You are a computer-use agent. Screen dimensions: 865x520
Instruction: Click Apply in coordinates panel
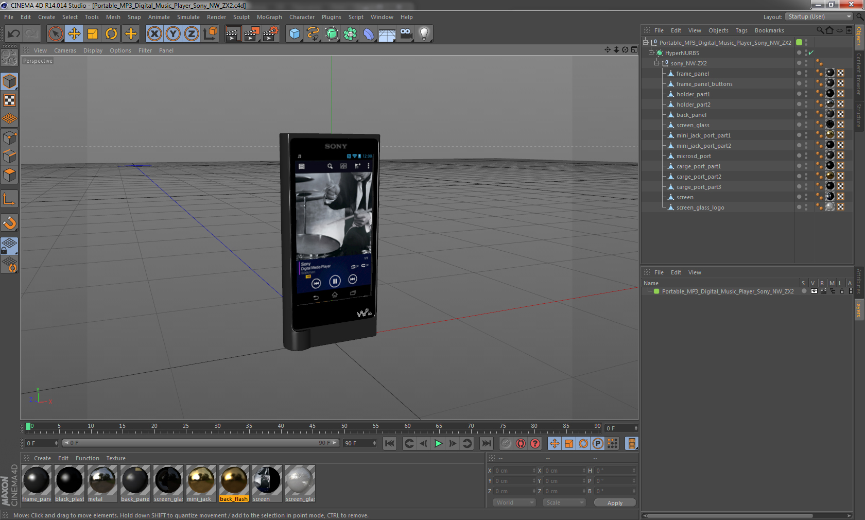click(615, 503)
